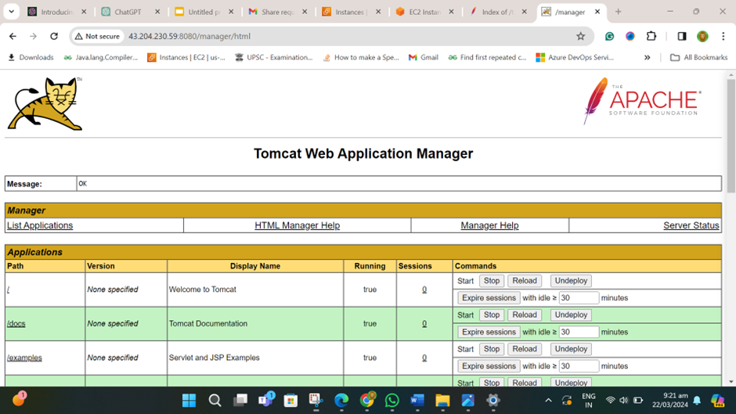This screenshot has height=414, width=736.
Task: Show more bookmarks with the double chevron
Action: [648, 57]
